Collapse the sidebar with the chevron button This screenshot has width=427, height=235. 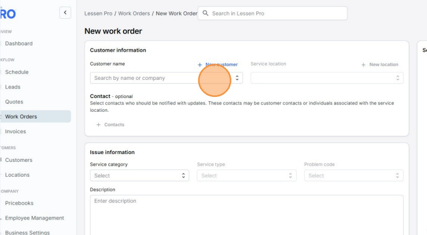[x=65, y=13]
